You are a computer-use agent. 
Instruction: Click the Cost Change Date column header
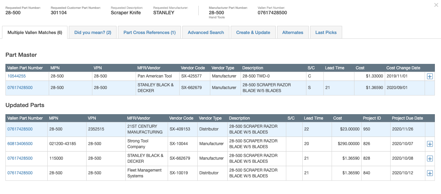click(x=403, y=68)
